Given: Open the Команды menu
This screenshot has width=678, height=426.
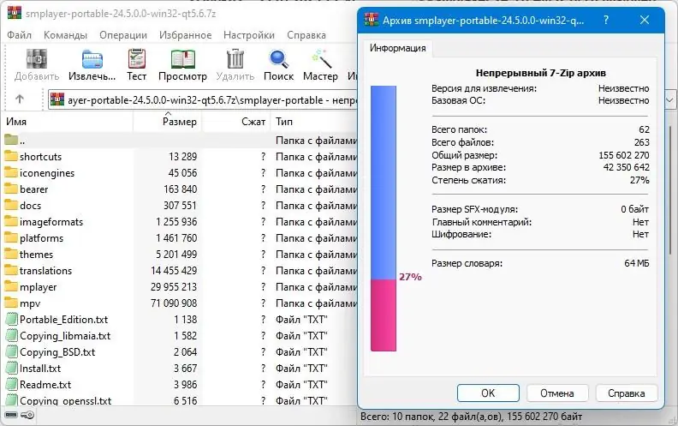Looking at the screenshot, I should point(65,35).
